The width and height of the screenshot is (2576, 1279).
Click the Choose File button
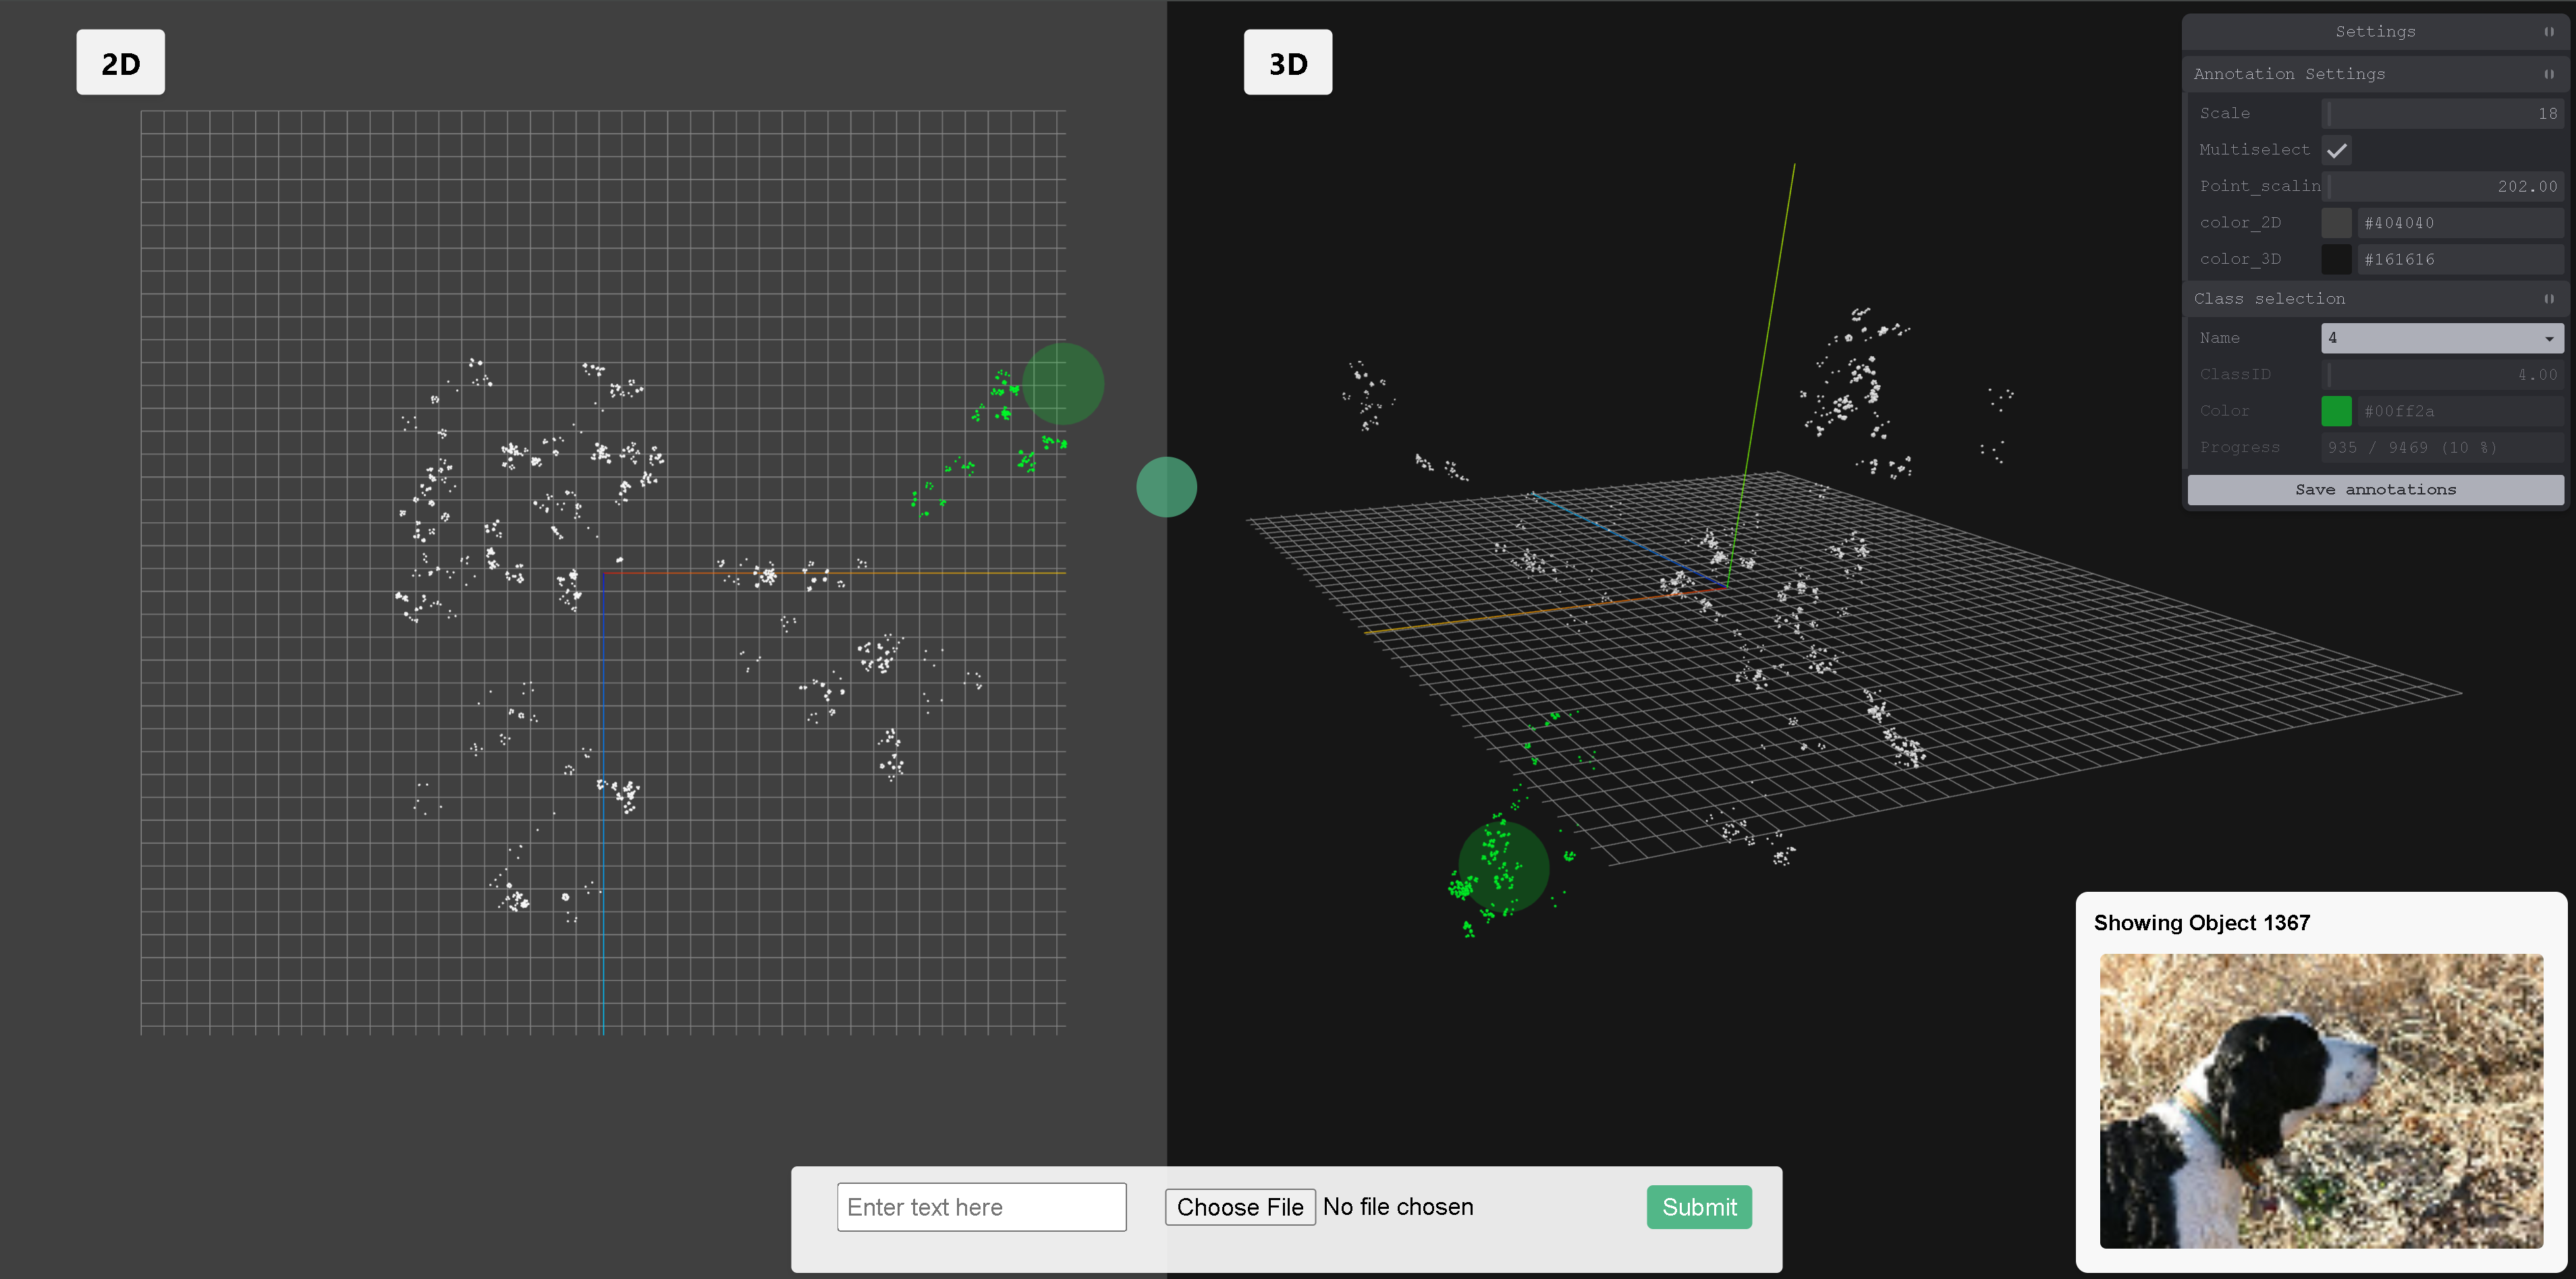tap(1239, 1207)
